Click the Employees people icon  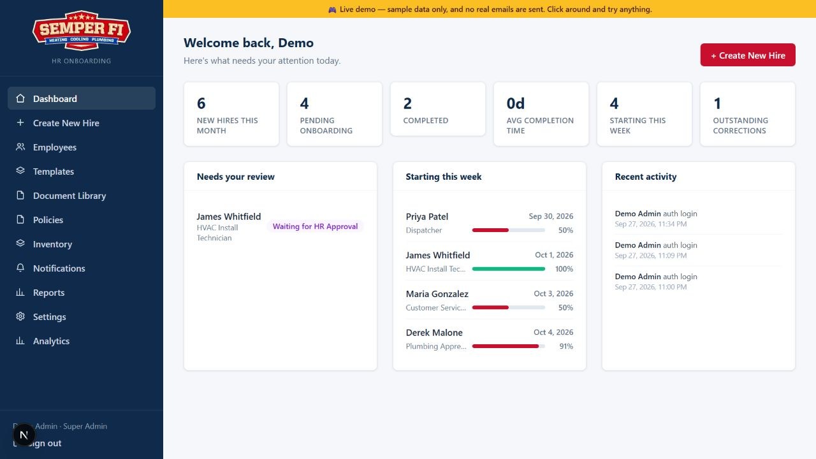tap(20, 147)
